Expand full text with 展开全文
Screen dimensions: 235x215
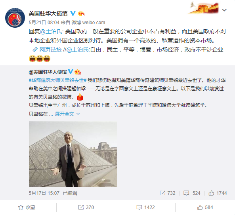coord(67,114)
